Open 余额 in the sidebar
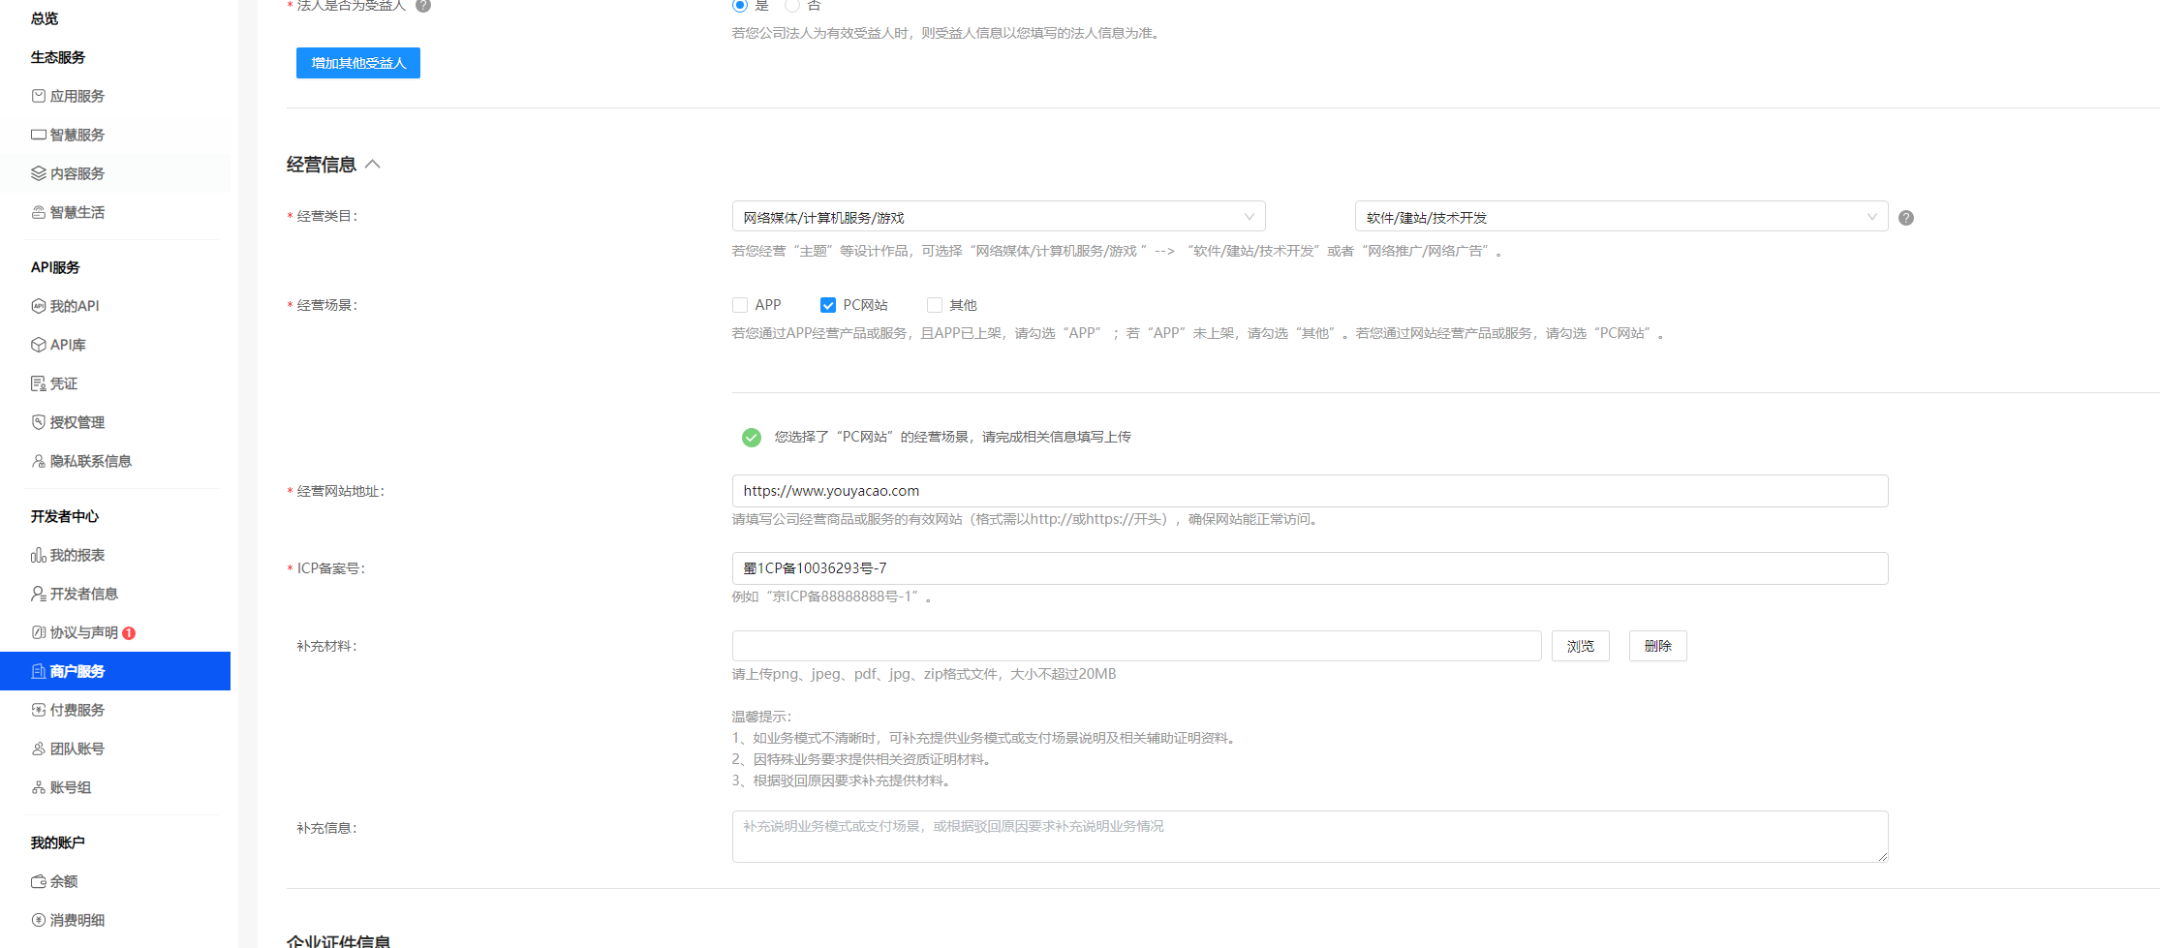The height and width of the screenshot is (948, 2160). point(115,881)
